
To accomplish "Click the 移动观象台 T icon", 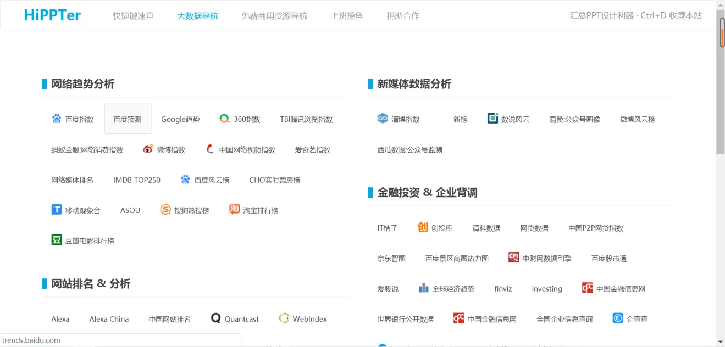I will point(57,209).
